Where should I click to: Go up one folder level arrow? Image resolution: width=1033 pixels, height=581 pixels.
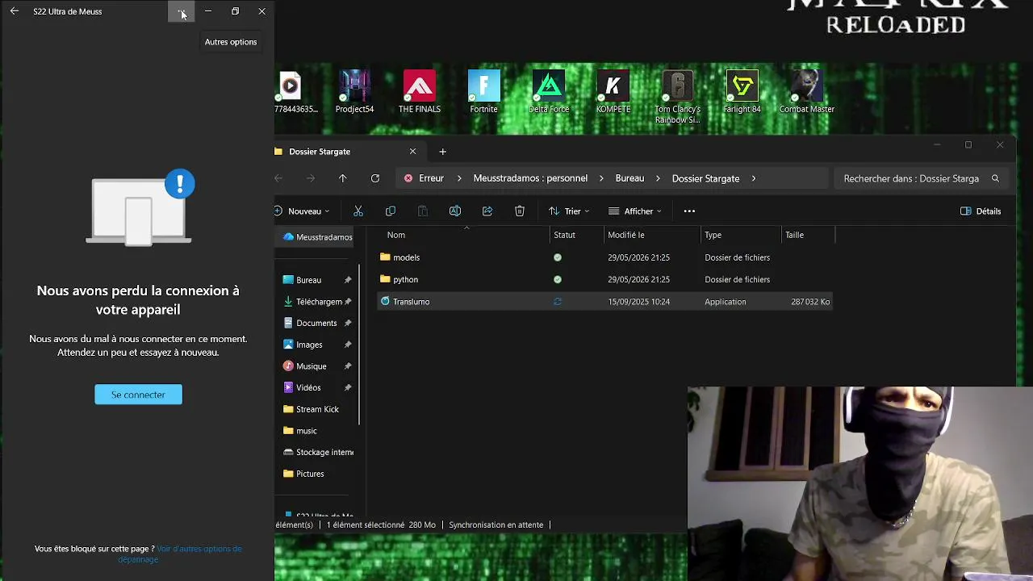[x=343, y=178]
